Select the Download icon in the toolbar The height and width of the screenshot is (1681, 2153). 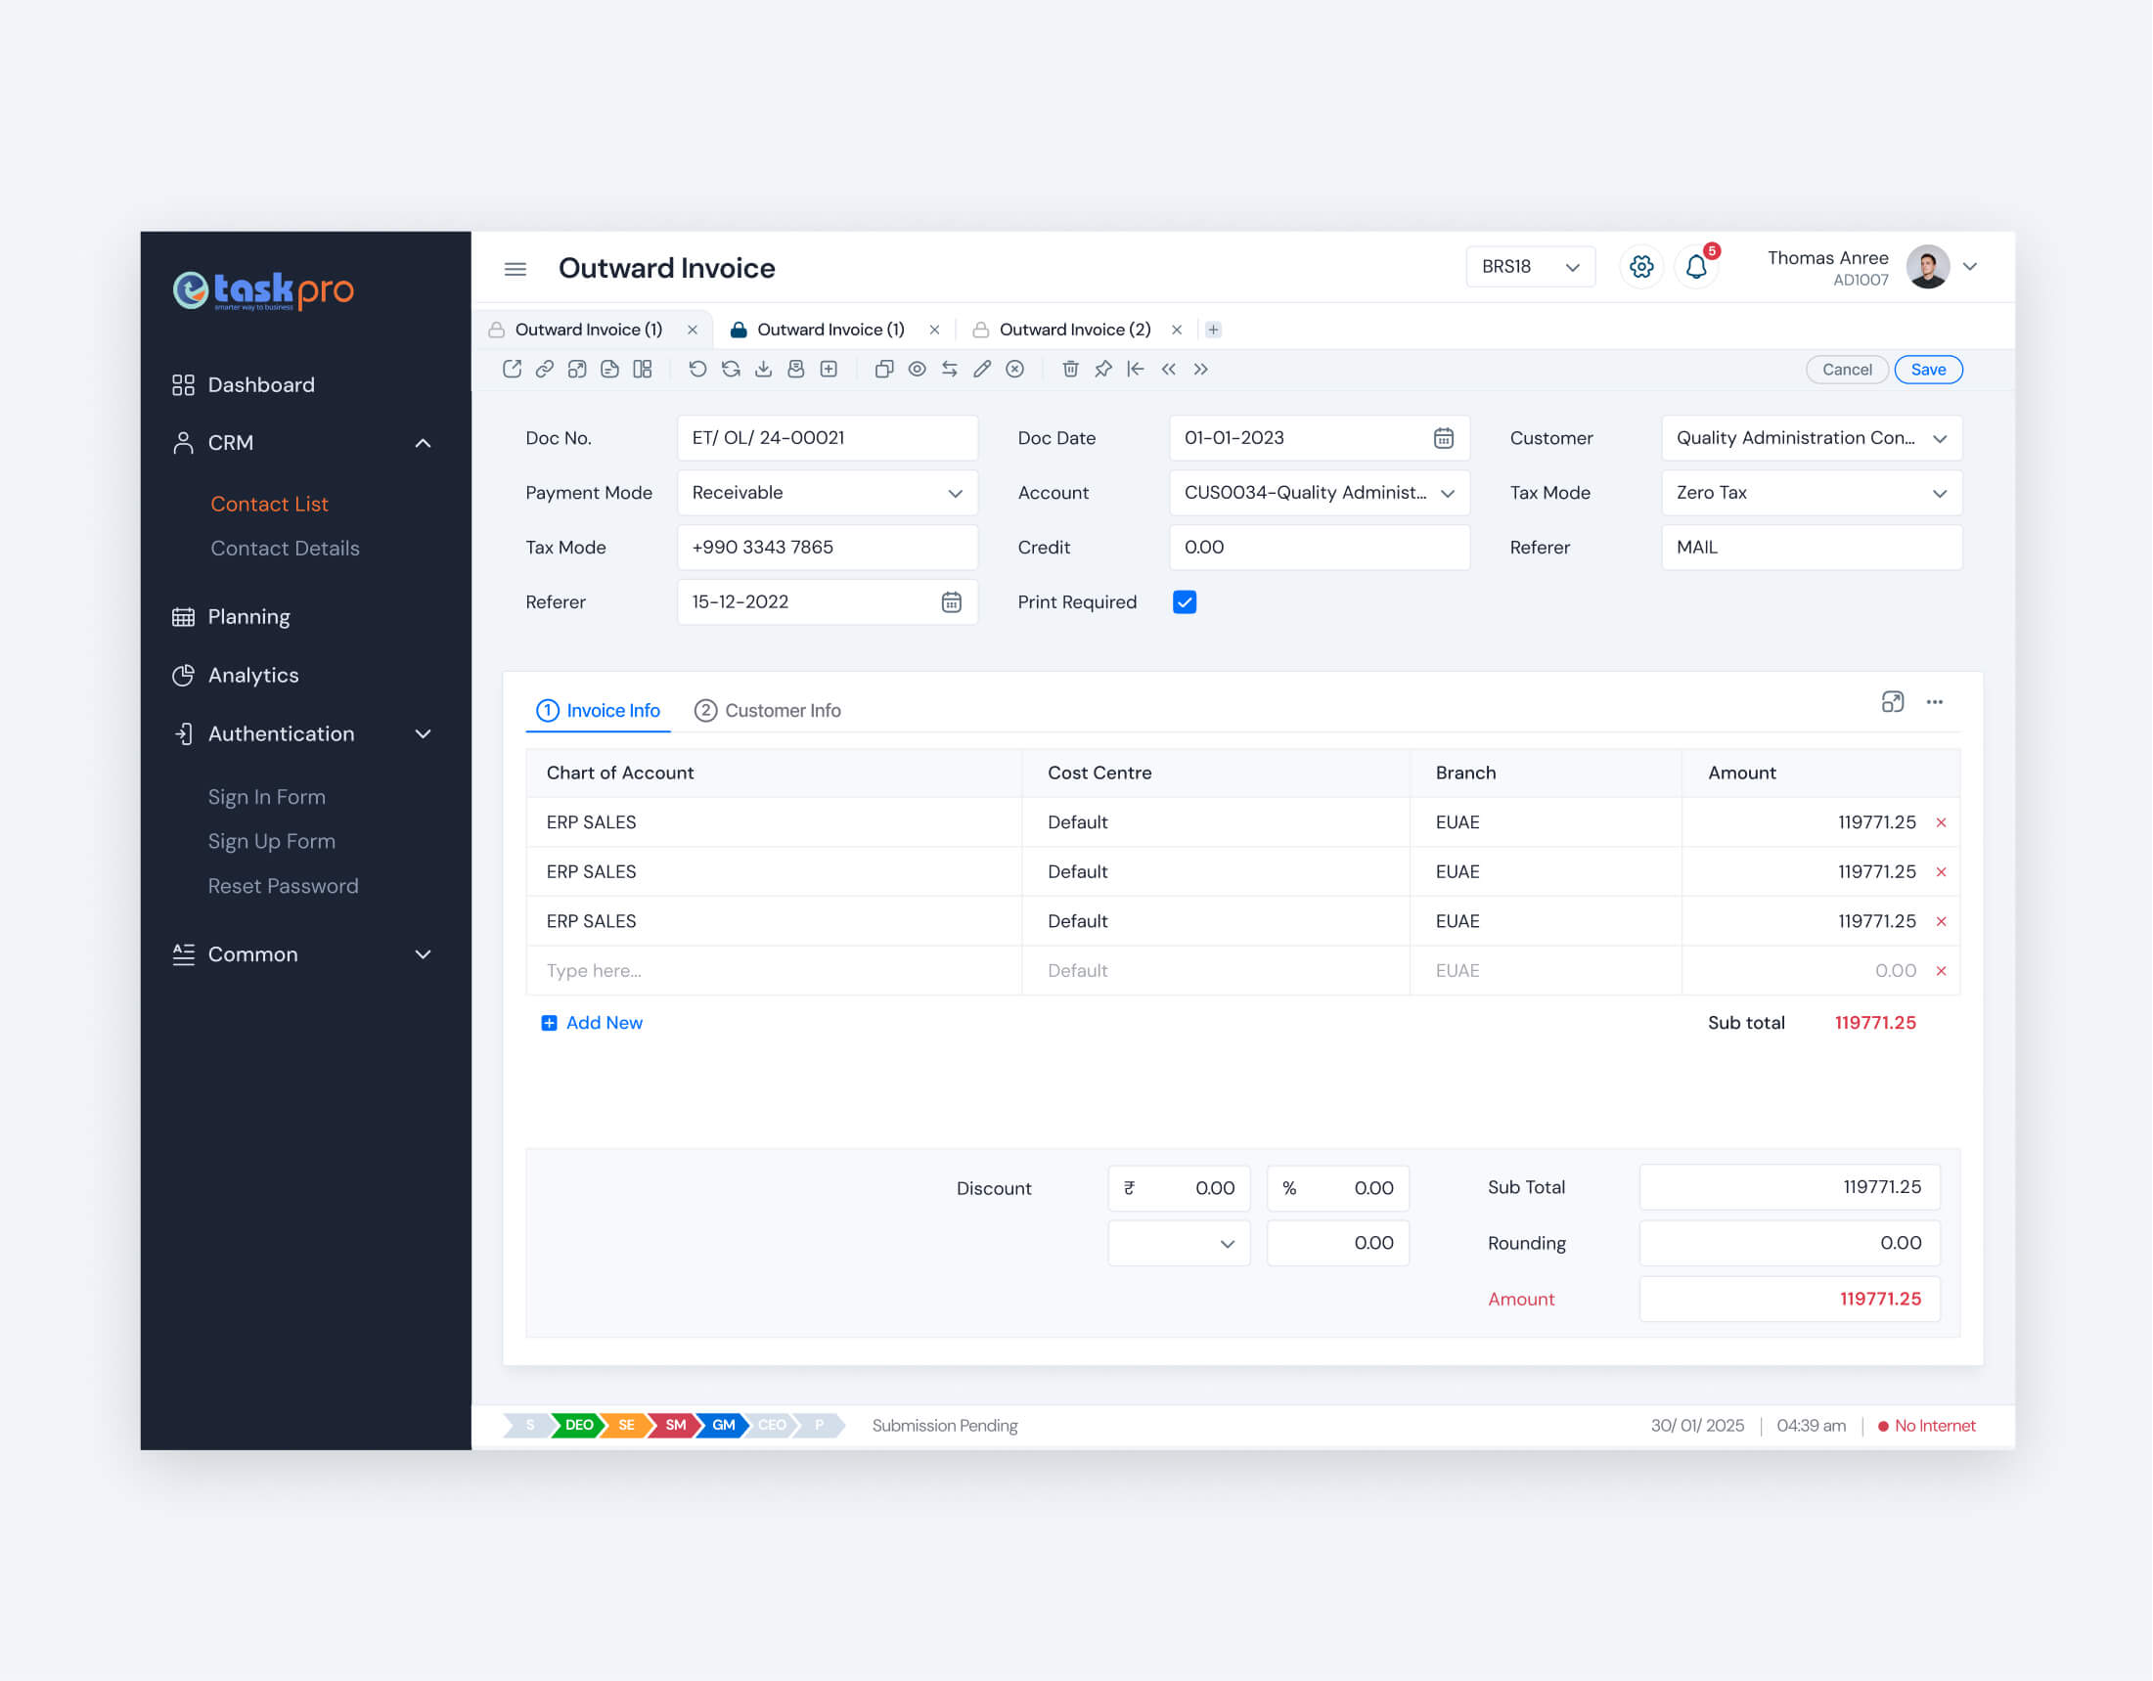click(762, 369)
